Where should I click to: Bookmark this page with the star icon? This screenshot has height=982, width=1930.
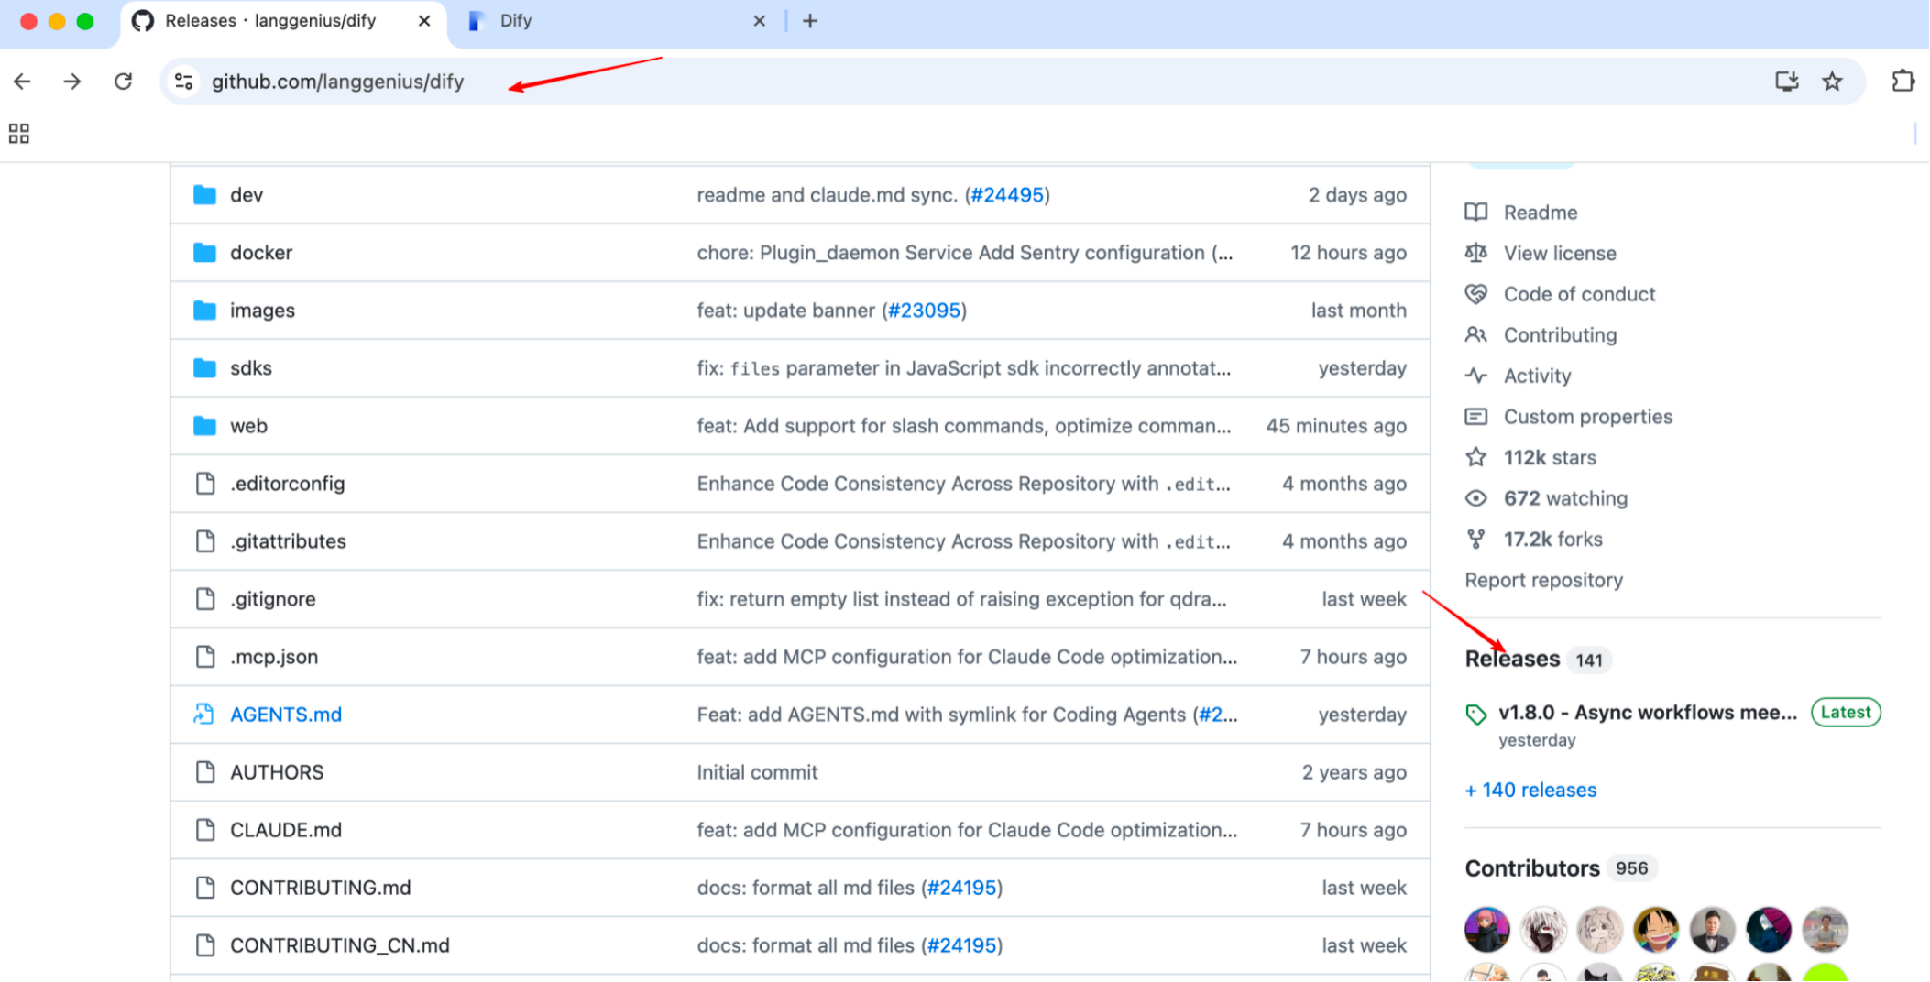tap(1832, 82)
